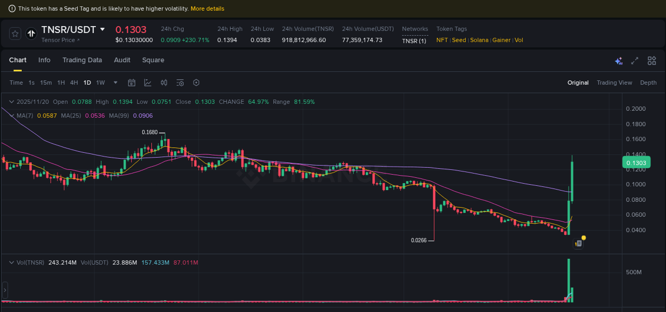
Task: Switch chart to Trading View mode
Action: pos(614,83)
